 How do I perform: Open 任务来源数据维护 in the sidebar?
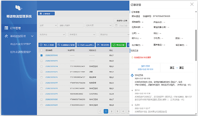pyautogui.click(x=21, y=52)
